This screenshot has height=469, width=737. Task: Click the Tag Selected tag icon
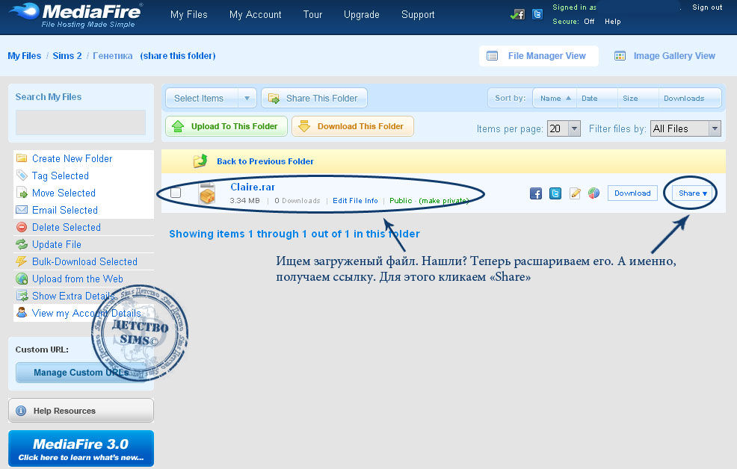pyautogui.click(x=22, y=176)
